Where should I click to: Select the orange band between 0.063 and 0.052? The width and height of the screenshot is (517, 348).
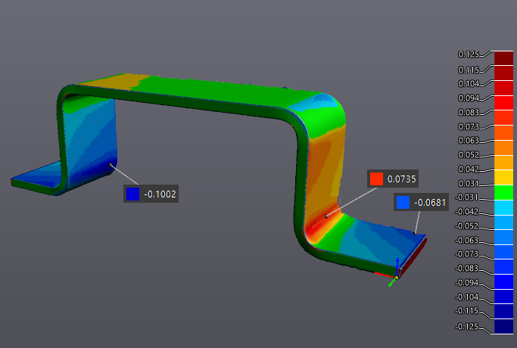pos(504,148)
